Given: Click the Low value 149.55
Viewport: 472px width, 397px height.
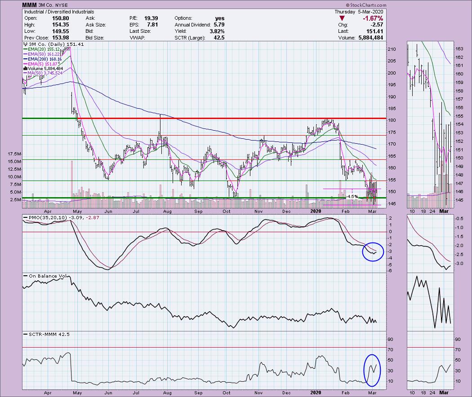Looking at the screenshot, I should (61, 31).
